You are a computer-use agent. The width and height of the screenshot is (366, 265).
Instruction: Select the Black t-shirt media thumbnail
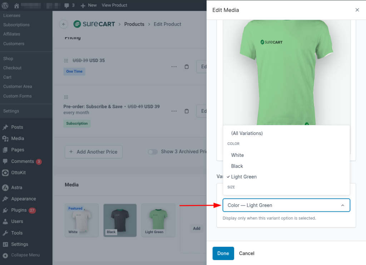tap(120, 220)
